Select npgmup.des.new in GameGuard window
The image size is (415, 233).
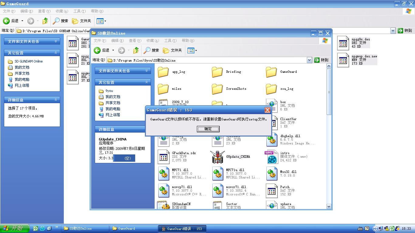343,60
